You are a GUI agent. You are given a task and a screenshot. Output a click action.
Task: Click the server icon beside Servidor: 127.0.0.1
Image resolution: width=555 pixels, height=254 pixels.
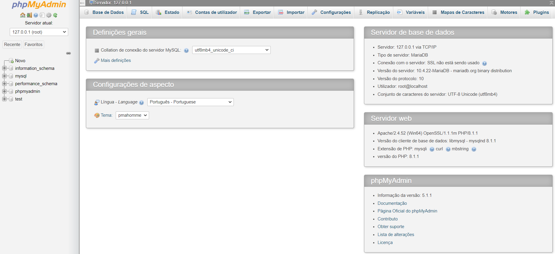(92, 2)
